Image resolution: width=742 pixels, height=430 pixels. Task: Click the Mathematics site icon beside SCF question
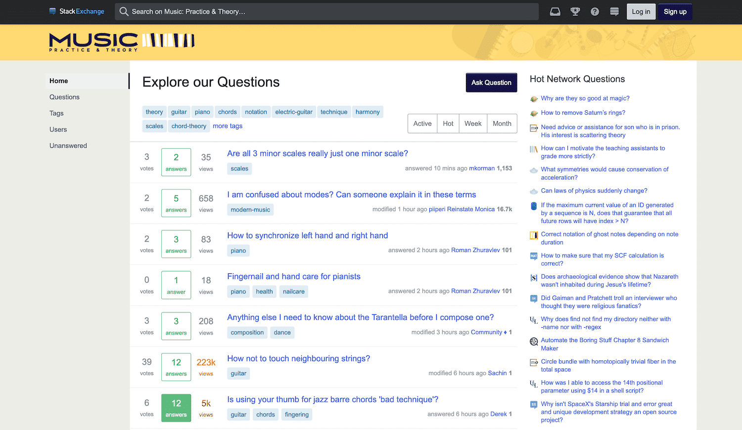(533, 257)
